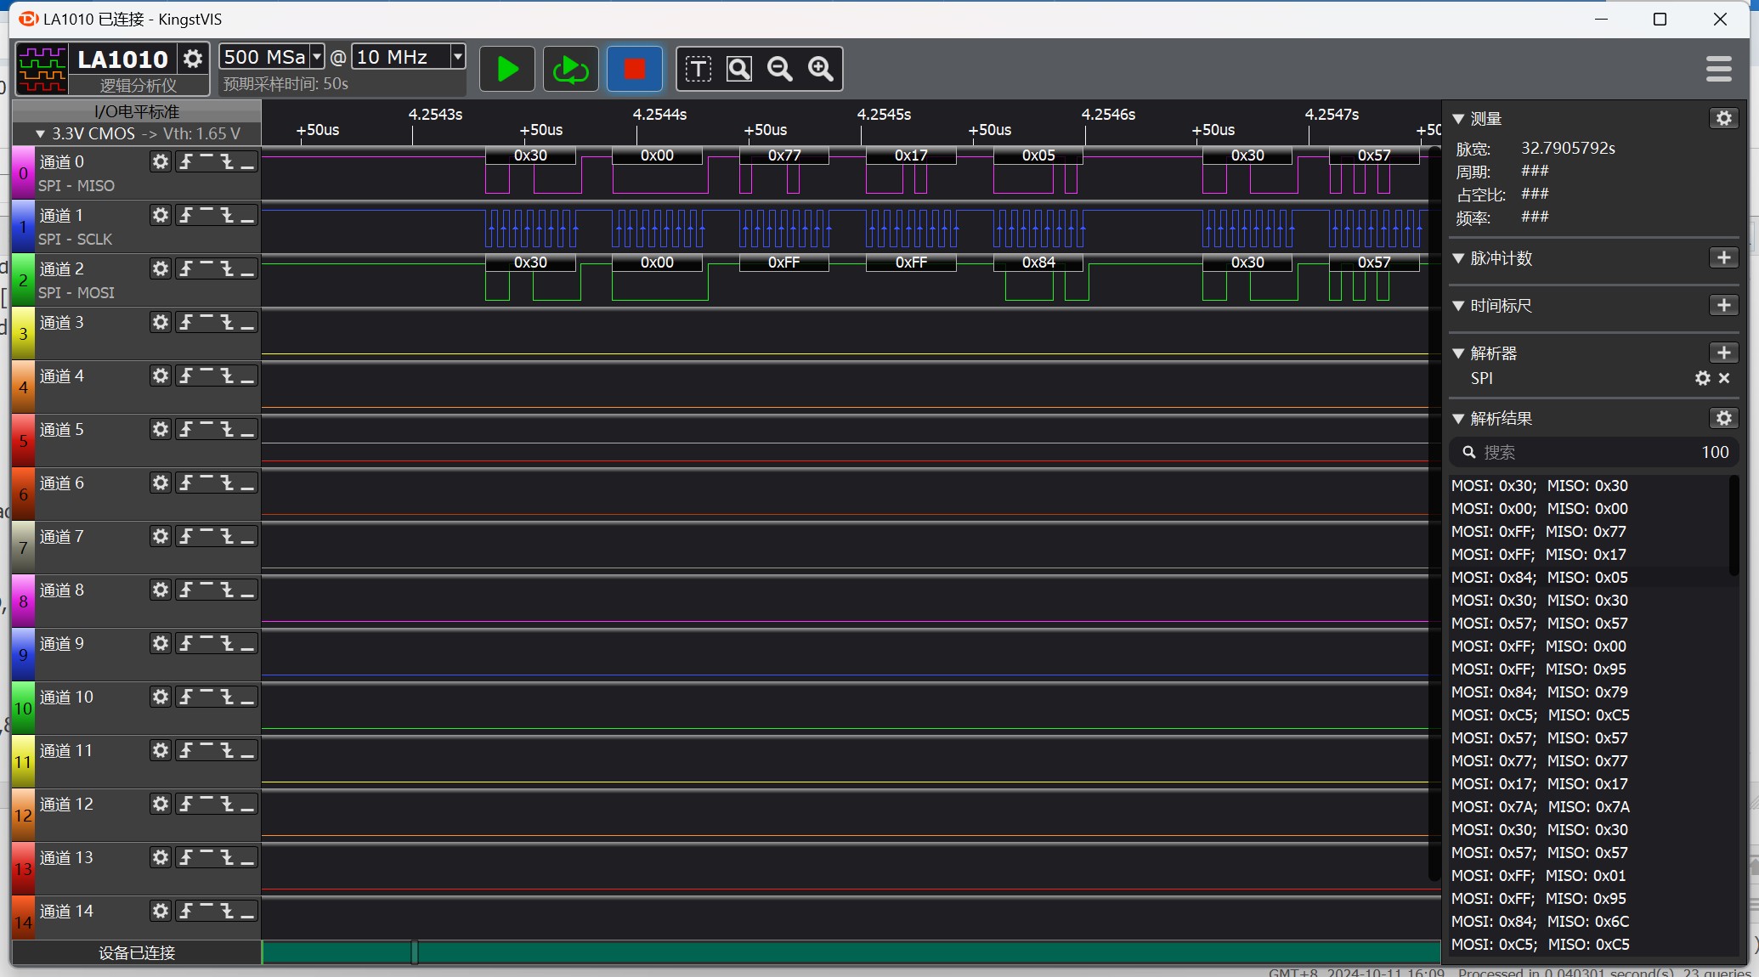Open the 500 MSa sample depth dropdown
The width and height of the screenshot is (1759, 977).
pos(317,57)
